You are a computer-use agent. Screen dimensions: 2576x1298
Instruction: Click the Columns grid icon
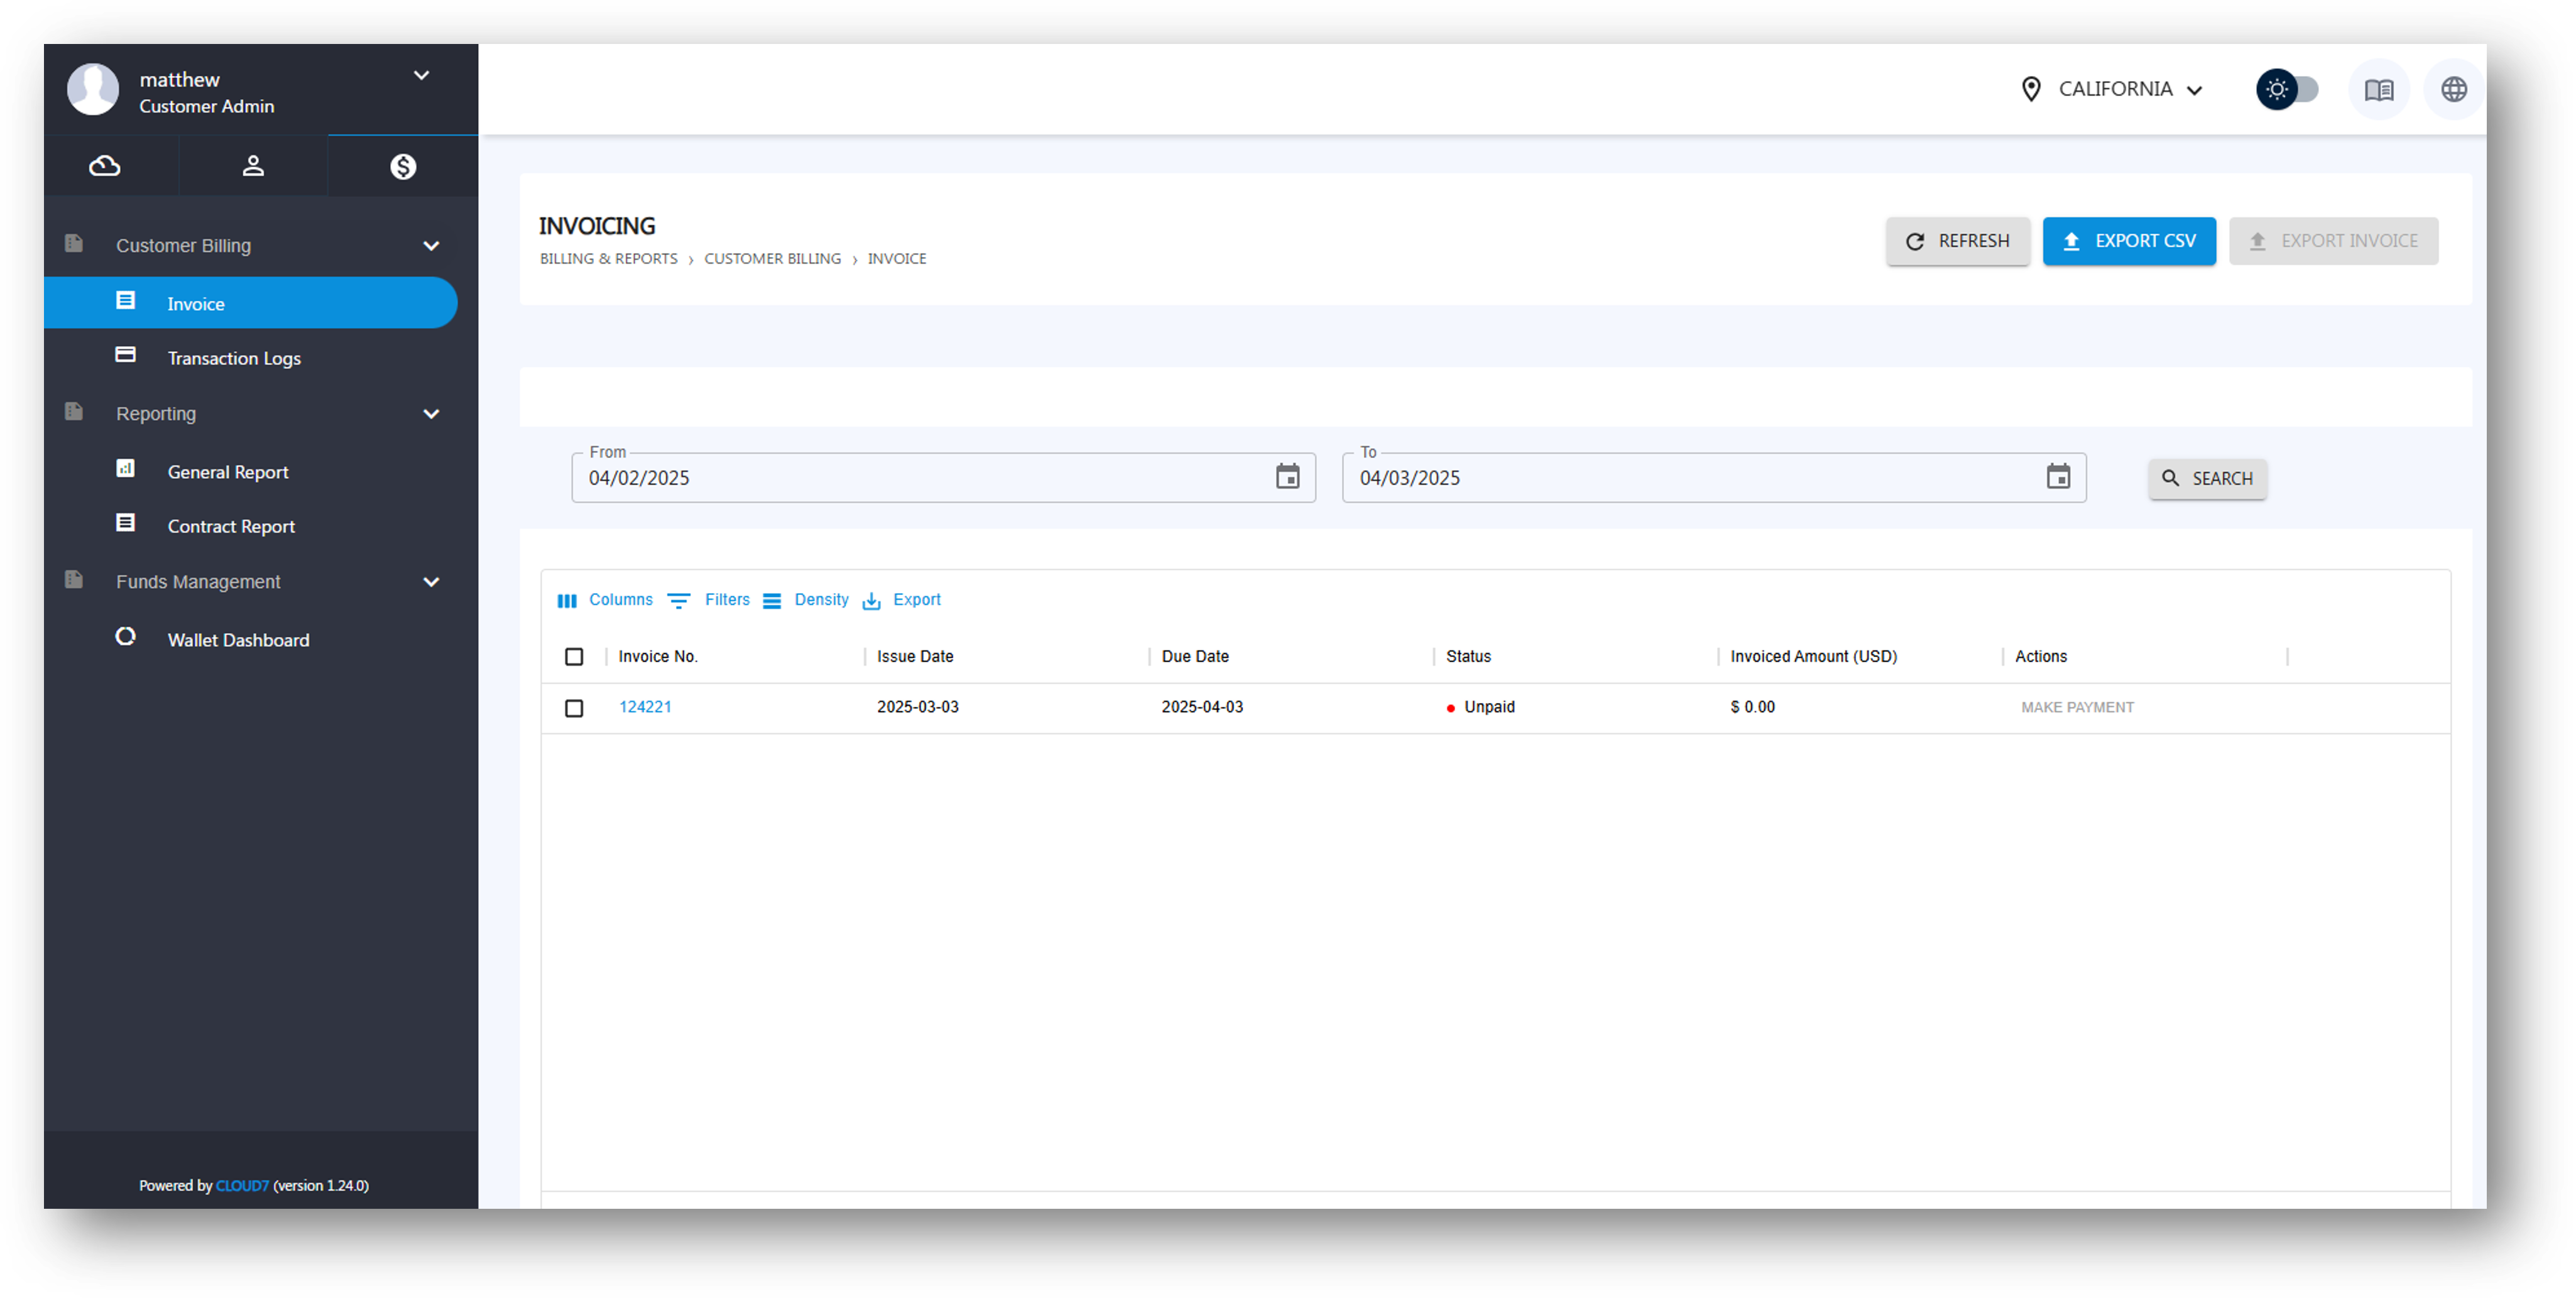567,601
